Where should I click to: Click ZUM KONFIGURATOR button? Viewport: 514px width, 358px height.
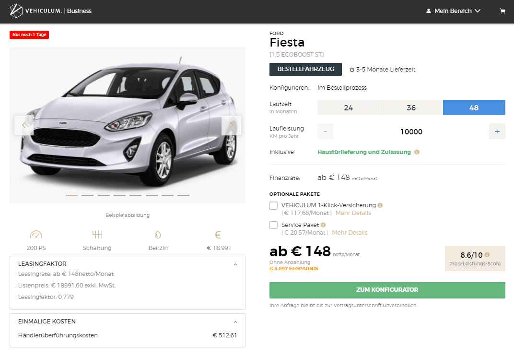(x=387, y=290)
